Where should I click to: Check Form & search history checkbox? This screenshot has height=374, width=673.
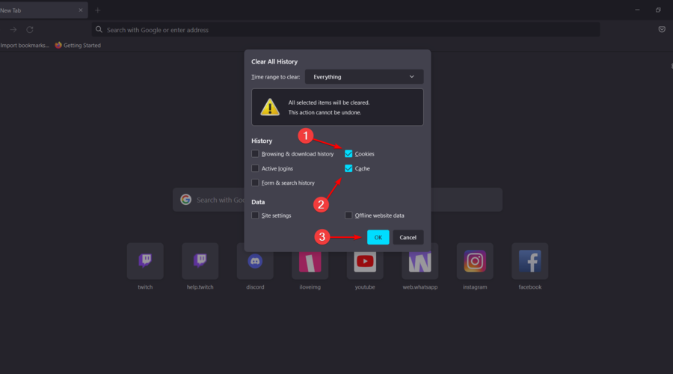tap(255, 183)
